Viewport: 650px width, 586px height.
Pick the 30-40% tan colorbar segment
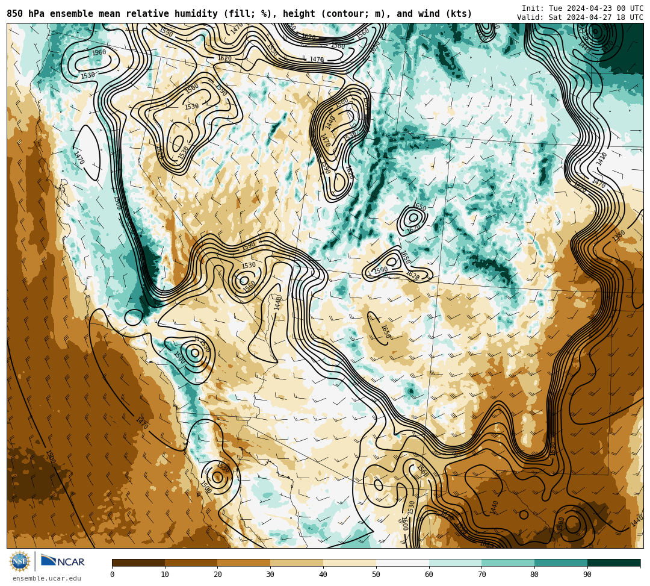(297, 563)
